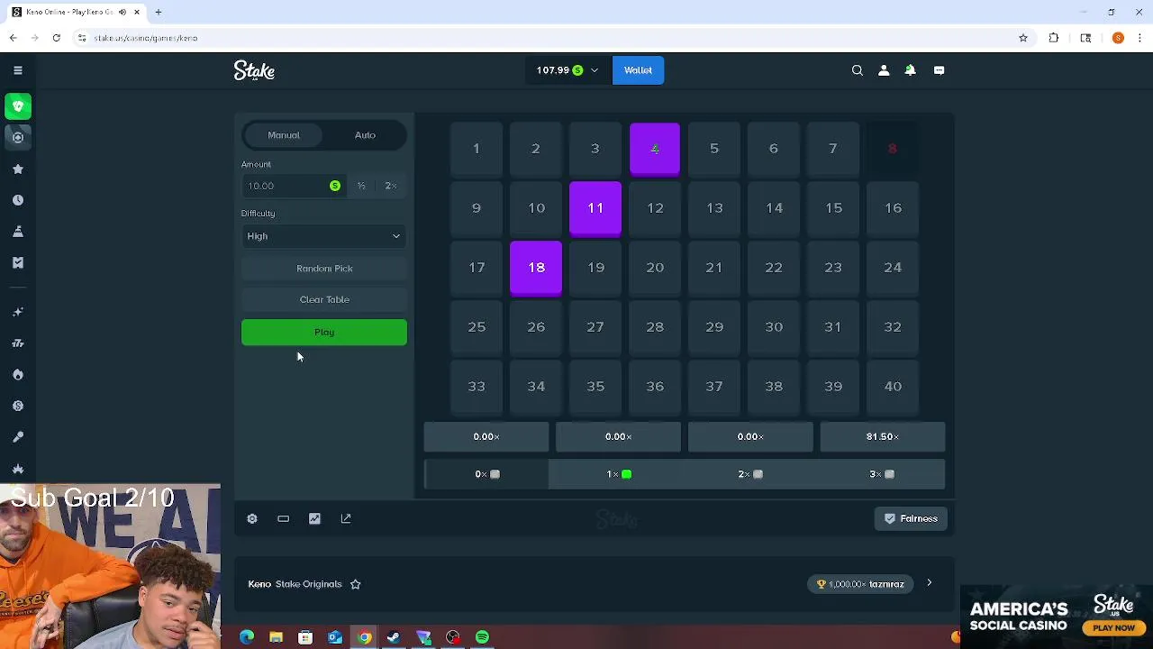This screenshot has width=1153, height=649.
Task: Select keno tile 33
Action: click(477, 387)
